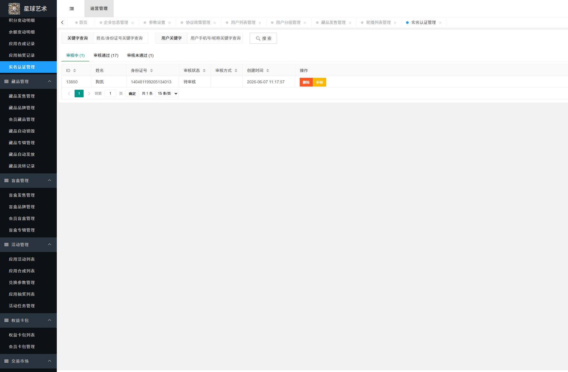
Task: Open the 15 条/页 page size dropdown
Action: (x=167, y=94)
